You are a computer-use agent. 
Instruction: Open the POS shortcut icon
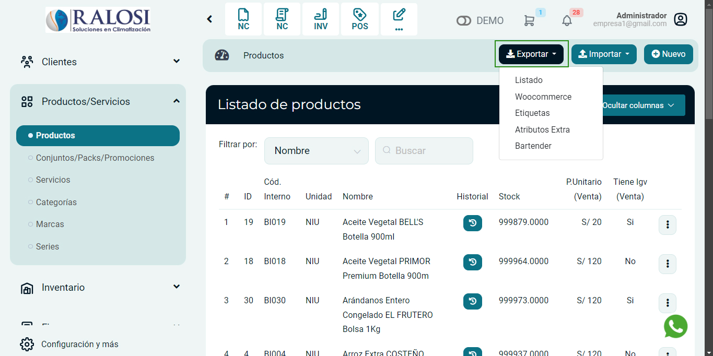[x=359, y=19]
